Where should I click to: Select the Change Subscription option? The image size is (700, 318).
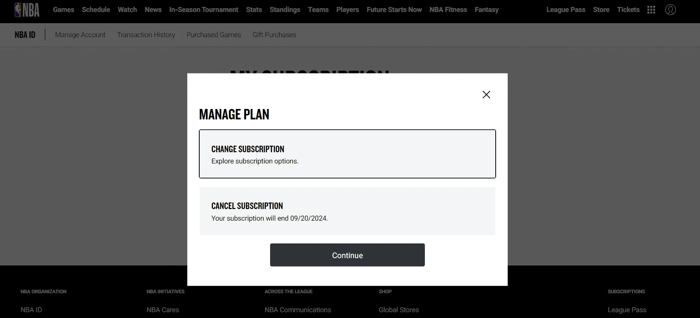pyautogui.click(x=347, y=154)
